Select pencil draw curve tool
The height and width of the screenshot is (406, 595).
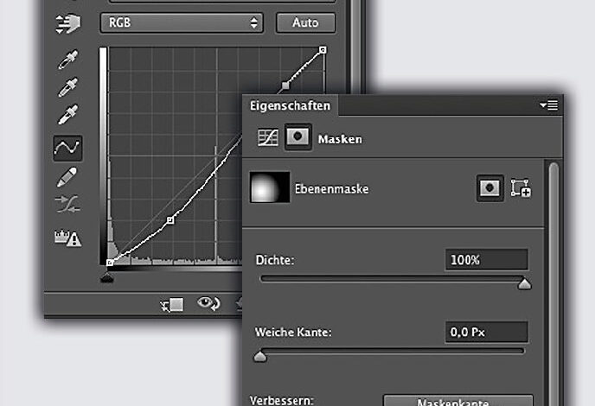[x=67, y=177]
